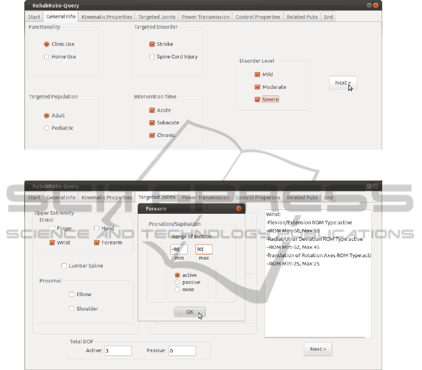Choose none for range of motion type
422x370 pixels.
(177, 289)
